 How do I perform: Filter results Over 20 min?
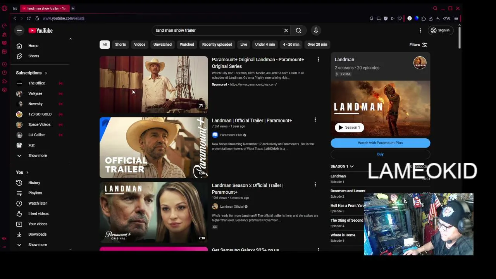(x=317, y=44)
